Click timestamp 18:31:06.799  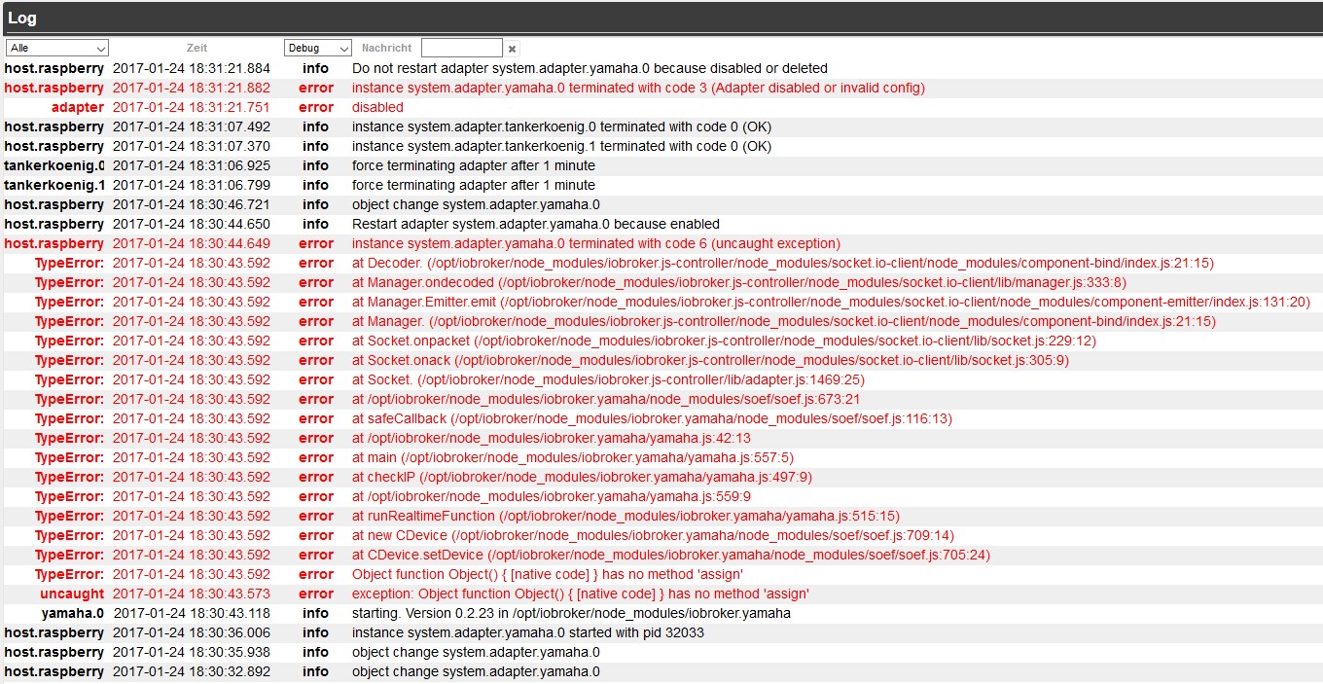[x=192, y=186]
